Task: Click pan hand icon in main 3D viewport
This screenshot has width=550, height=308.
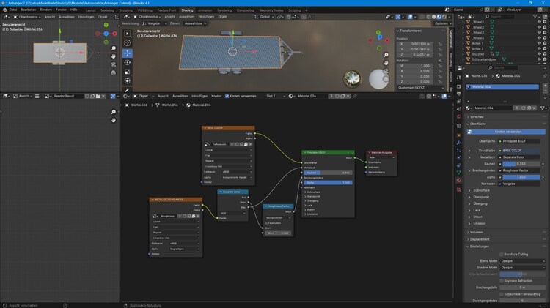Action: [x=386, y=63]
